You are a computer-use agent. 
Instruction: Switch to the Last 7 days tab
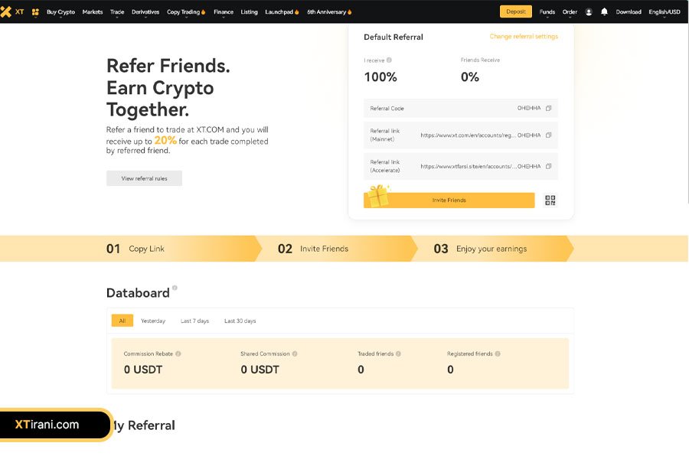[194, 321]
